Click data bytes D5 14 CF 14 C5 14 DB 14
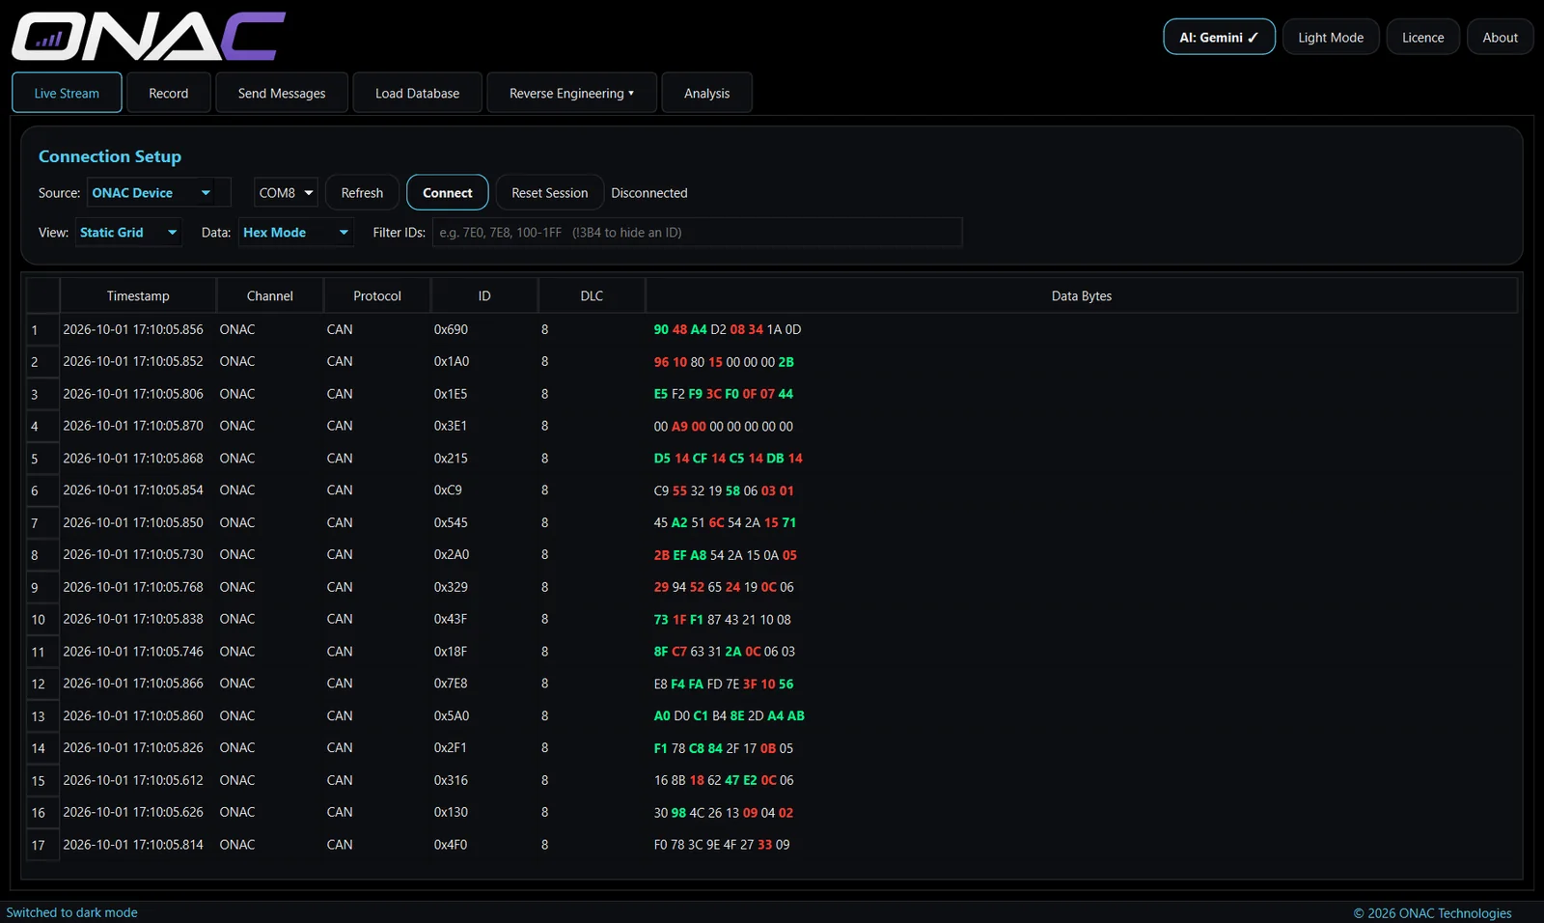Image resolution: width=1544 pixels, height=923 pixels. click(729, 459)
